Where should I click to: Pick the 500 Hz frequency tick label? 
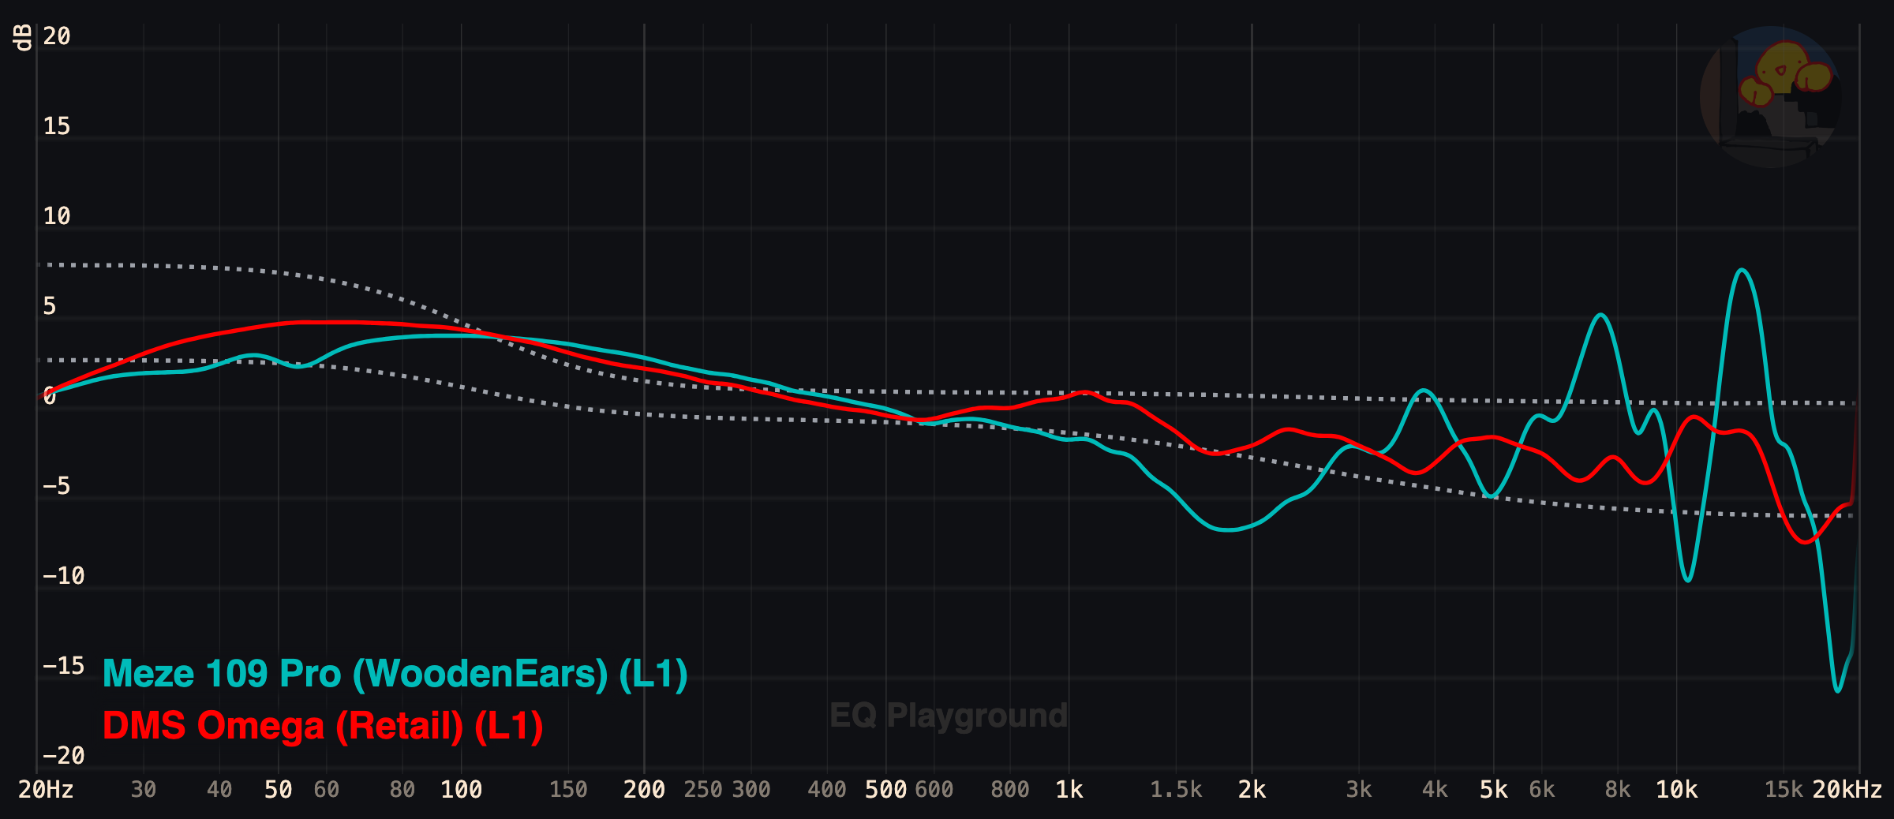coord(886,790)
